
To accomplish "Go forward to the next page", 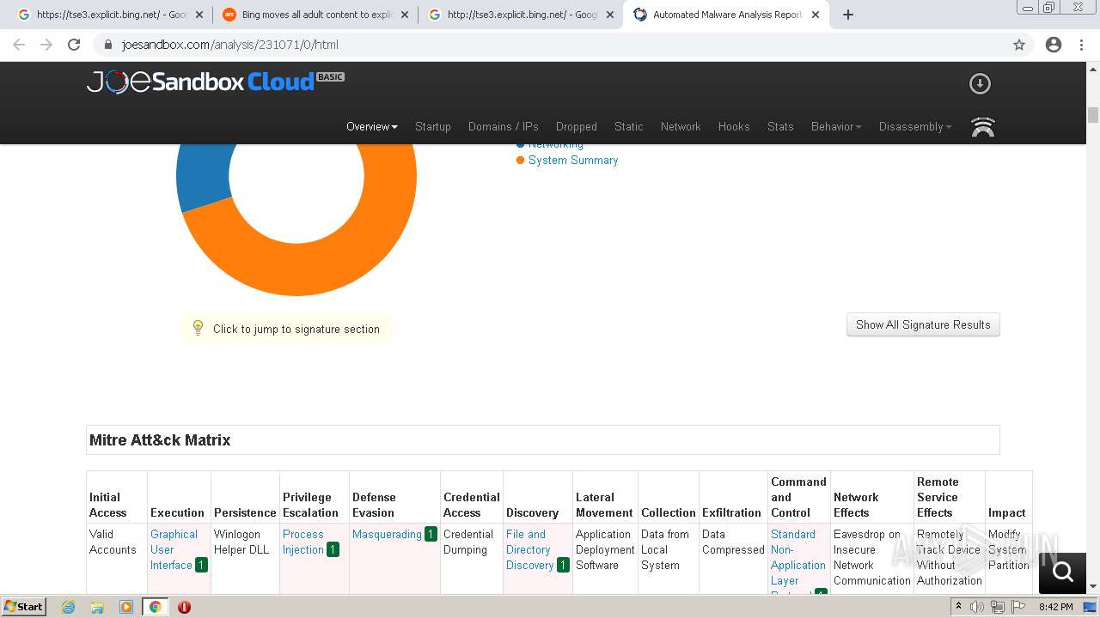I will coord(46,45).
